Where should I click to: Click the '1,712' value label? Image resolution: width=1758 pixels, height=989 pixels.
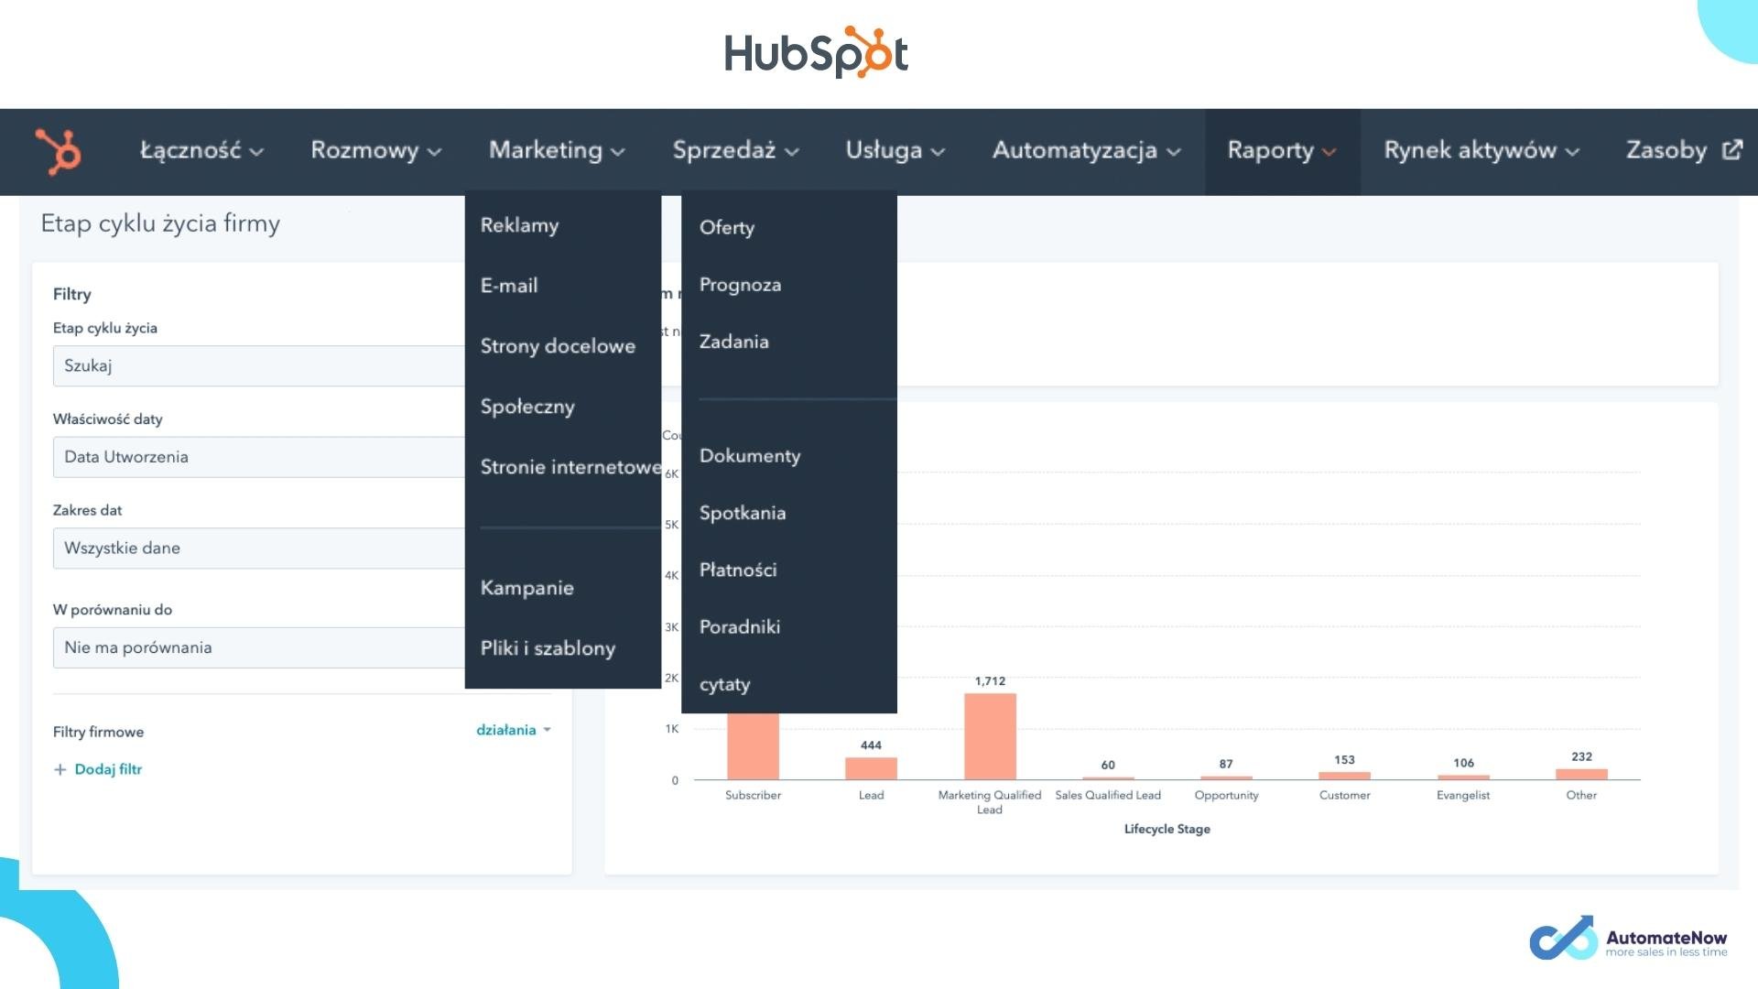click(990, 681)
